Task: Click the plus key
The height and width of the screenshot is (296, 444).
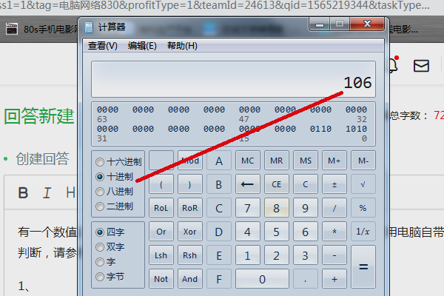Action: click(x=334, y=279)
